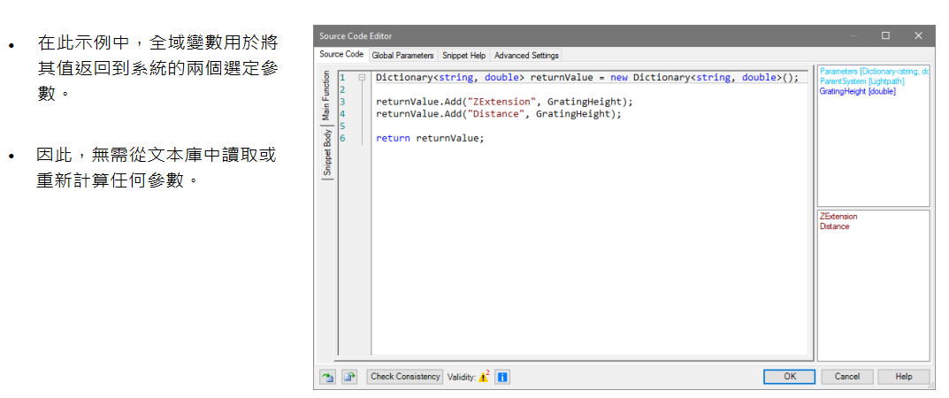Switch to Advanced Settings tab
Screen dimensions: 949x398
[526, 55]
